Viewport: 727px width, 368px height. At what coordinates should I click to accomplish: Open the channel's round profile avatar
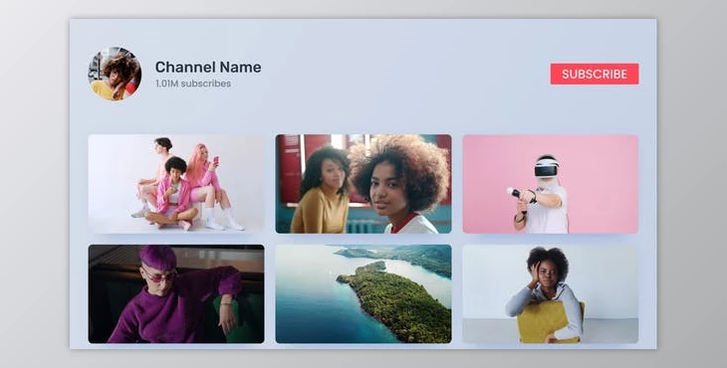[115, 74]
